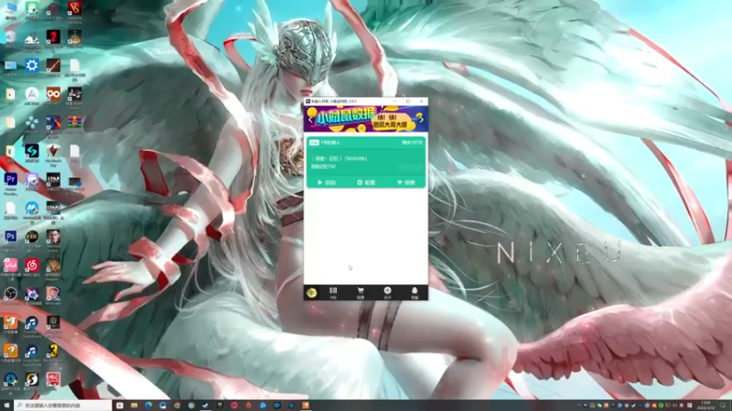Open the Adobe Premiere Pro desktop shortcut

tap(10, 183)
